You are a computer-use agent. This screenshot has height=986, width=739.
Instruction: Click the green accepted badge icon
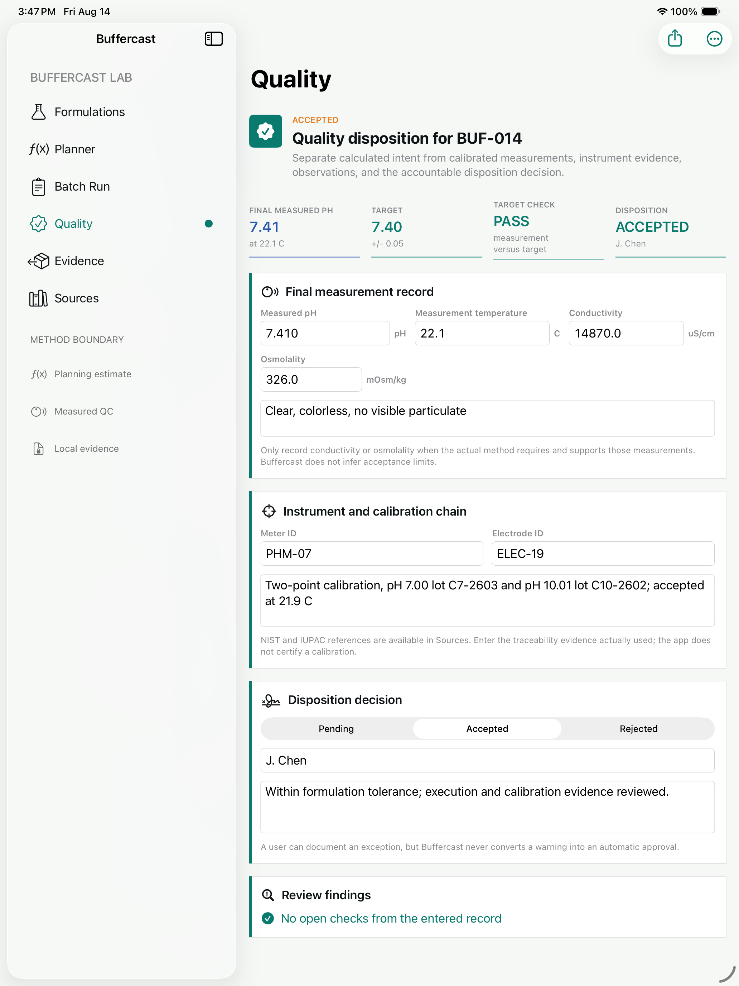[265, 131]
